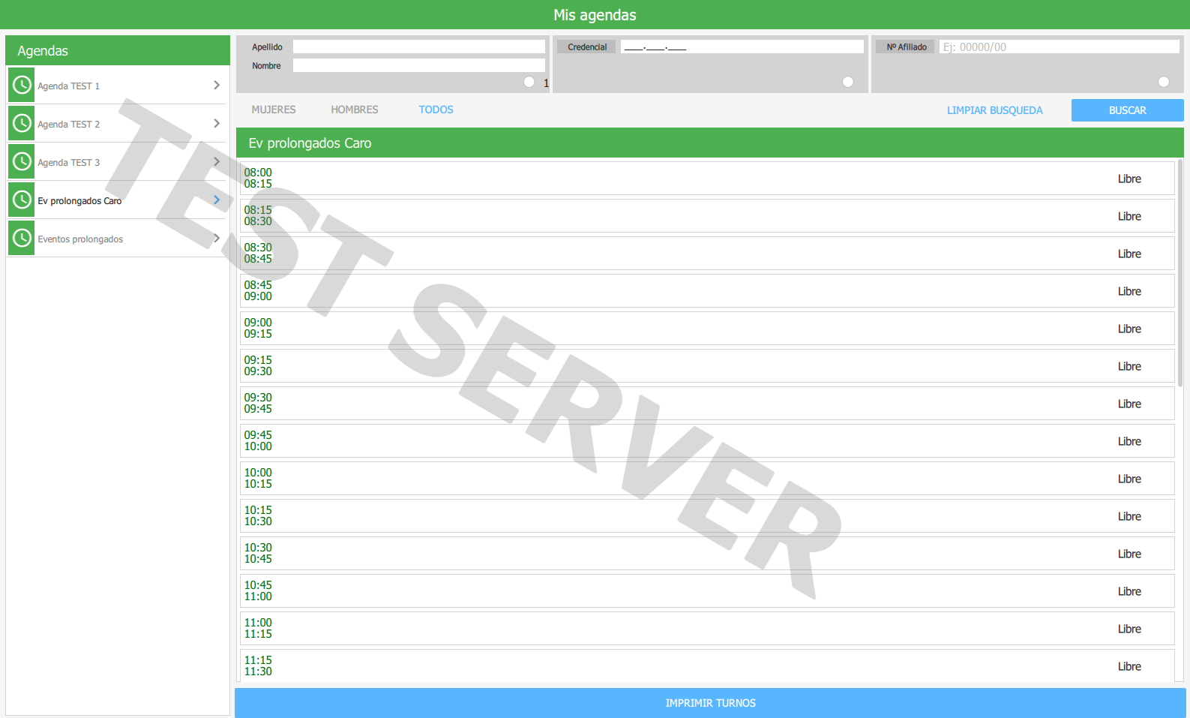
Task: Open the 09:00–09:15 Libre time slot
Action: pos(707,329)
